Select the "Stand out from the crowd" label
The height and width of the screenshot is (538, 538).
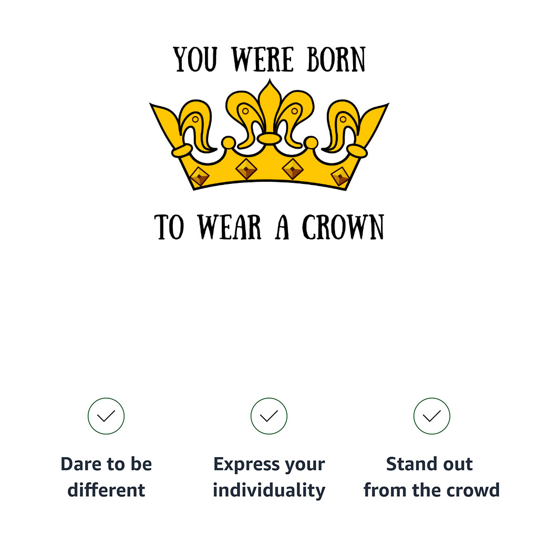point(432,477)
